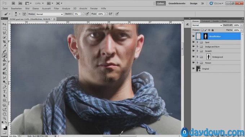Expand the Dodge and Burn group
The height and width of the screenshot is (137, 245).
197,47
